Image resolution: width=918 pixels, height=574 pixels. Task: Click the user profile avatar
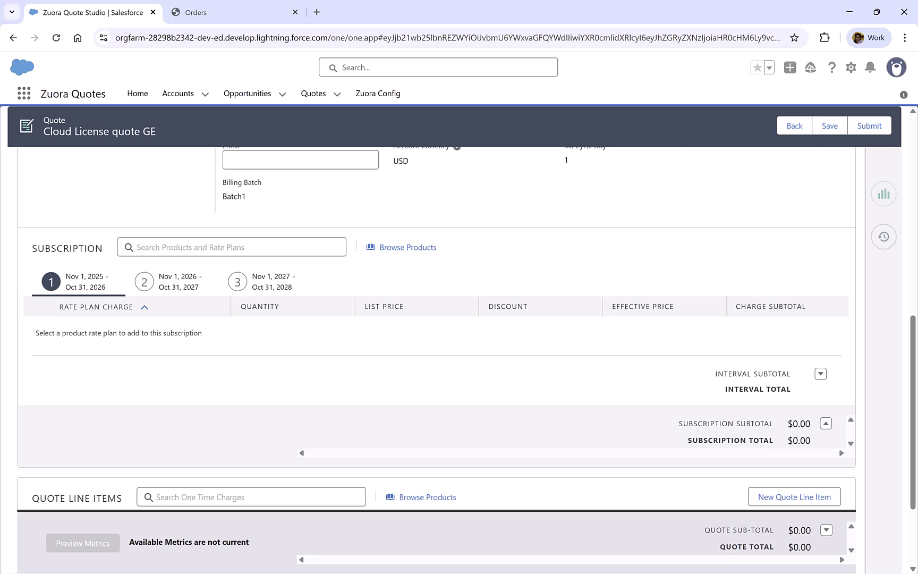tap(896, 67)
